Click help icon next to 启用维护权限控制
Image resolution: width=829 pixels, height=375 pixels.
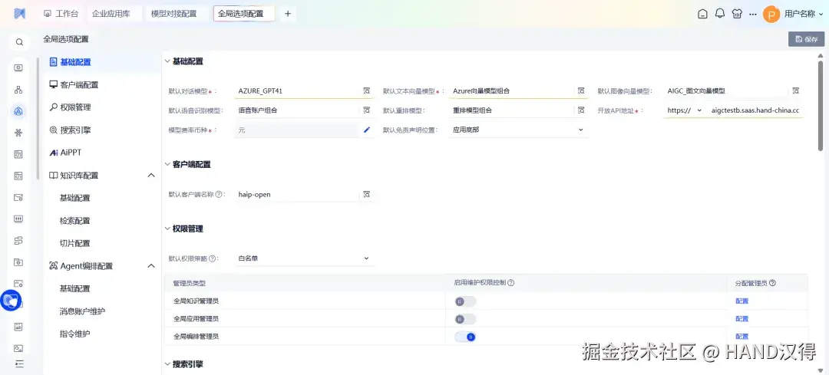pos(511,283)
